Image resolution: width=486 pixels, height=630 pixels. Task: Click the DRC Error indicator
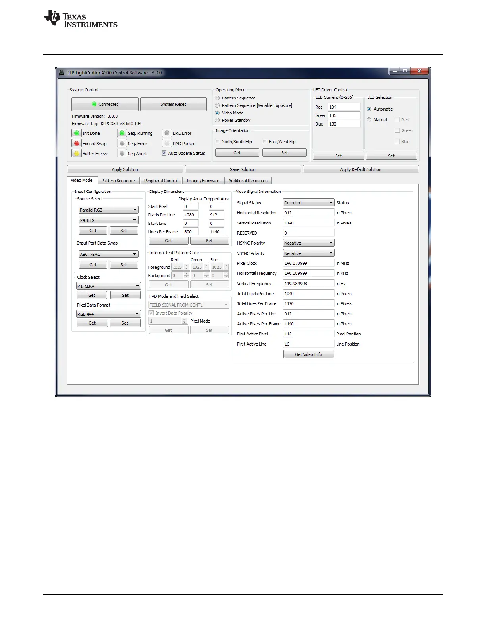coord(167,133)
